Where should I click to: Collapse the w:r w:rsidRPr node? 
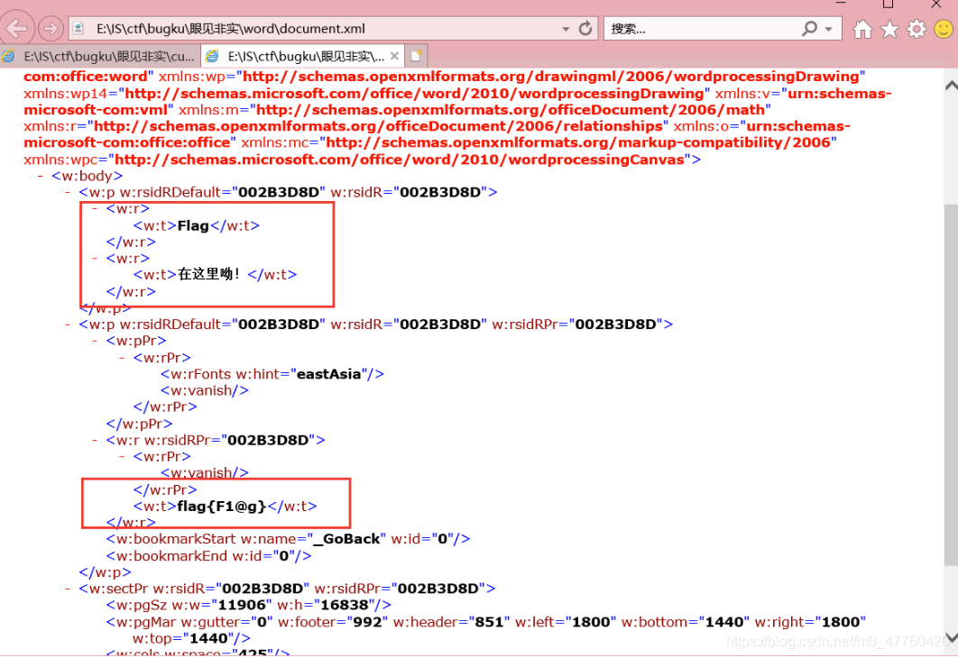point(95,440)
